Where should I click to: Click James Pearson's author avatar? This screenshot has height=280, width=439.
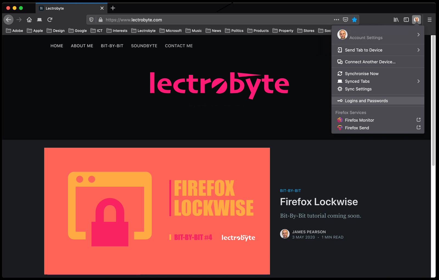(285, 234)
